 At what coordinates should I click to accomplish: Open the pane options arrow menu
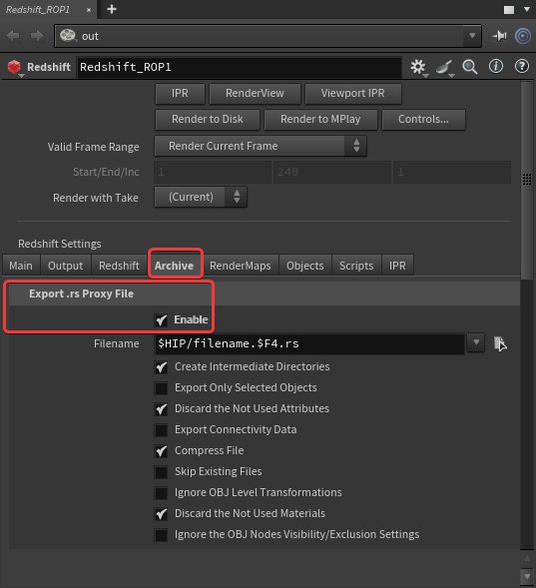[x=527, y=9]
